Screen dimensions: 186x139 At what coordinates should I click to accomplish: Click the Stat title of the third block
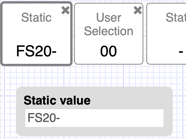[176, 18]
